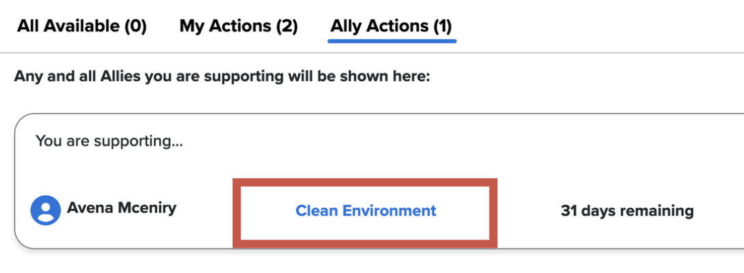This screenshot has height=273, width=744.
Task: Click the (2) count on My Actions
Action: pyautogui.click(x=286, y=27)
